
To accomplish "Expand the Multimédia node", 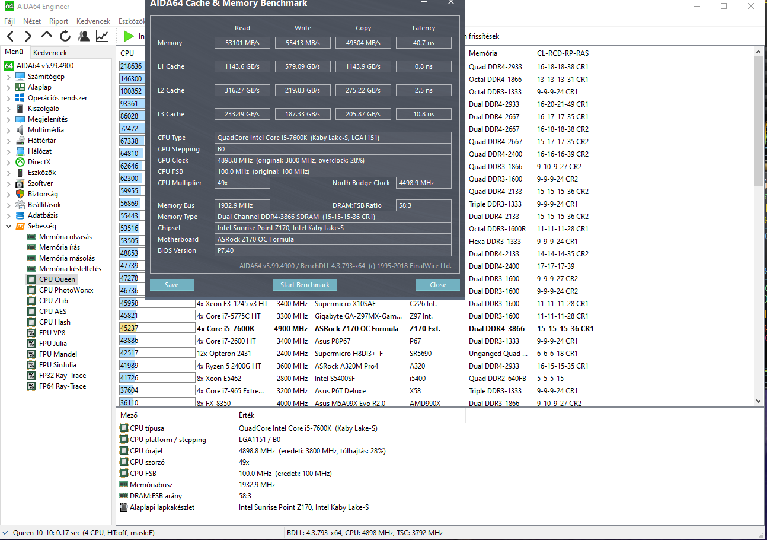I will point(8,130).
